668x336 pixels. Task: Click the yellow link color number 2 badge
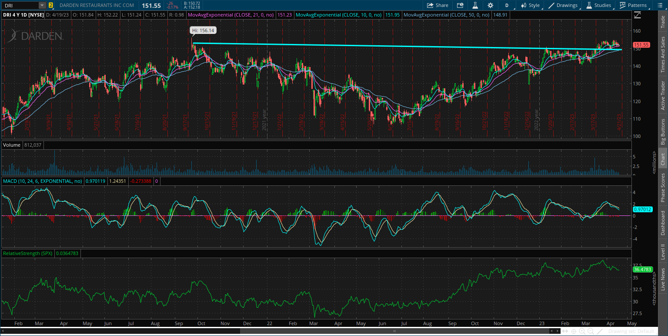[51, 5]
